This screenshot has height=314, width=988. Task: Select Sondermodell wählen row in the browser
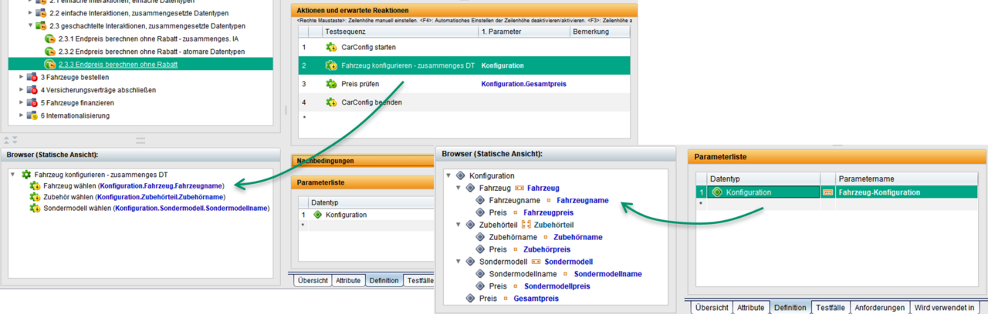click(x=151, y=208)
